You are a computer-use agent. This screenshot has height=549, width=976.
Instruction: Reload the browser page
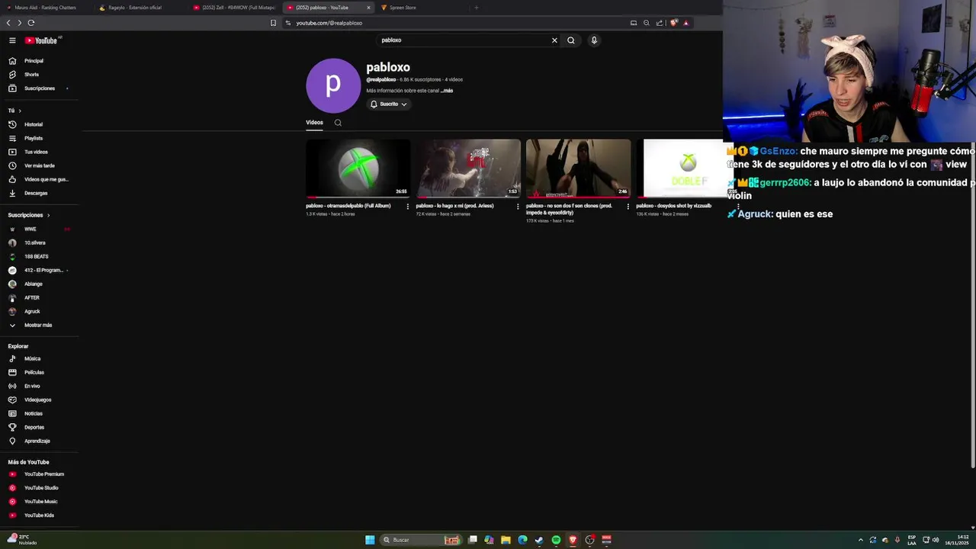tap(30, 23)
